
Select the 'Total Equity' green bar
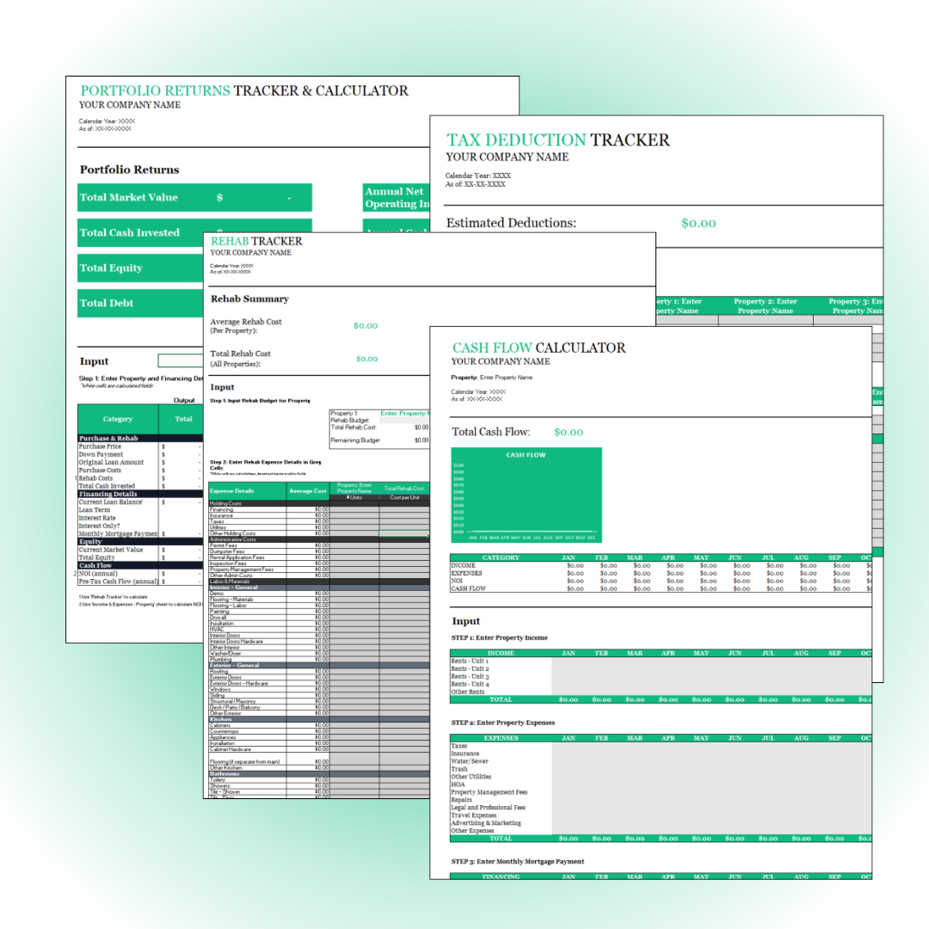140,268
